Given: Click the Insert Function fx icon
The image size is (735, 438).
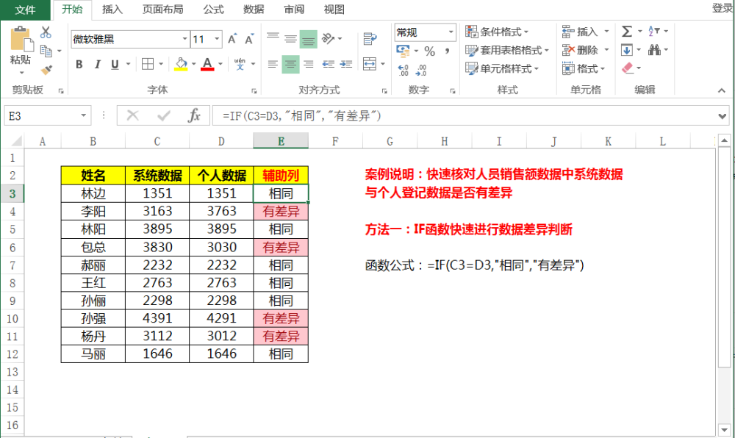Looking at the screenshot, I should coord(193,115).
